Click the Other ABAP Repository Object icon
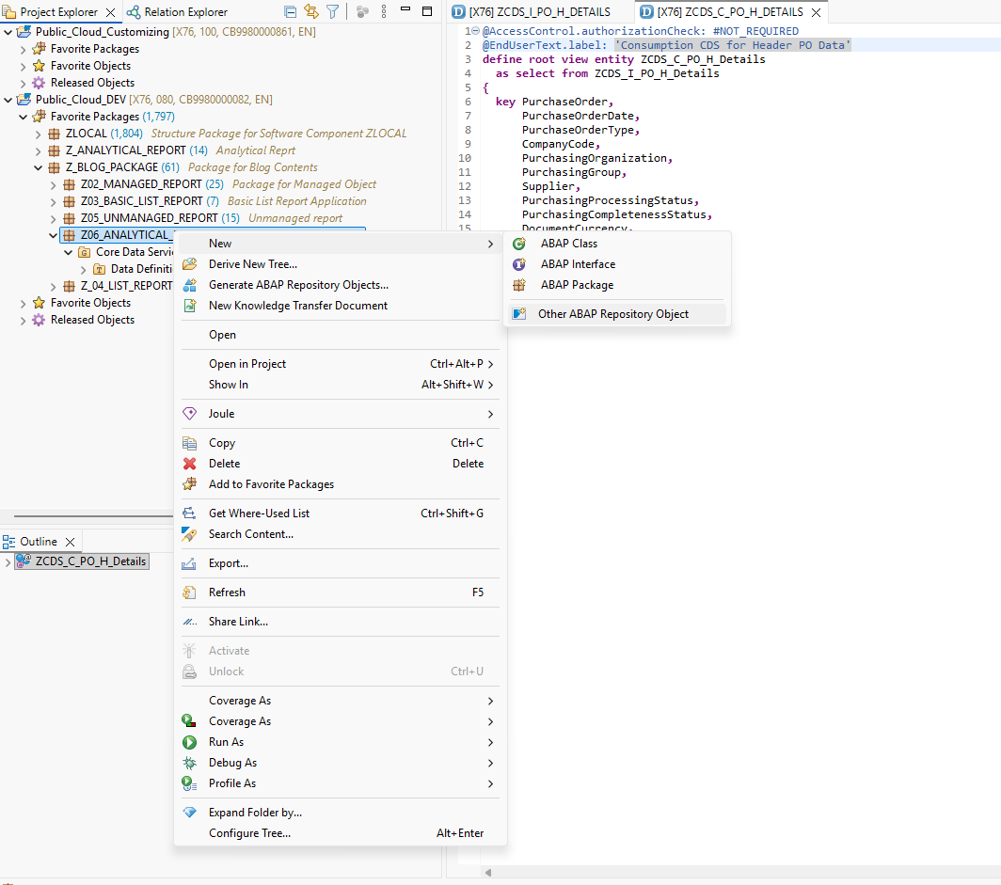The width and height of the screenshot is (1001, 885). (519, 314)
